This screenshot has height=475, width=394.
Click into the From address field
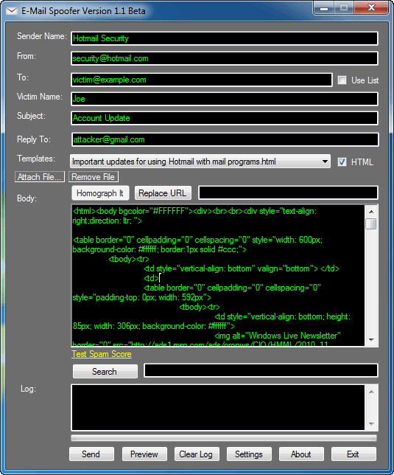tap(225, 58)
